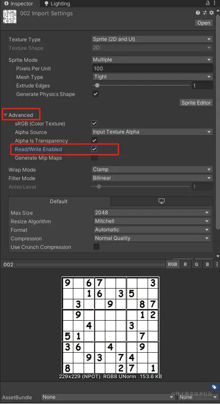Enable Generate Mip Maps checkbox
The width and height of the screenshot is (220, 404).
point(94,158)
